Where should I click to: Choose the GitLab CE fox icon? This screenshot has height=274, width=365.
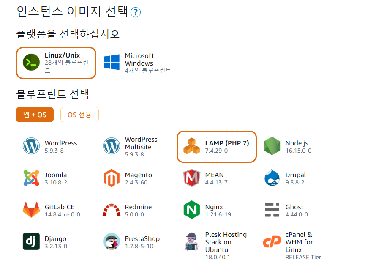pyautogui.click(x=31, y=210)
